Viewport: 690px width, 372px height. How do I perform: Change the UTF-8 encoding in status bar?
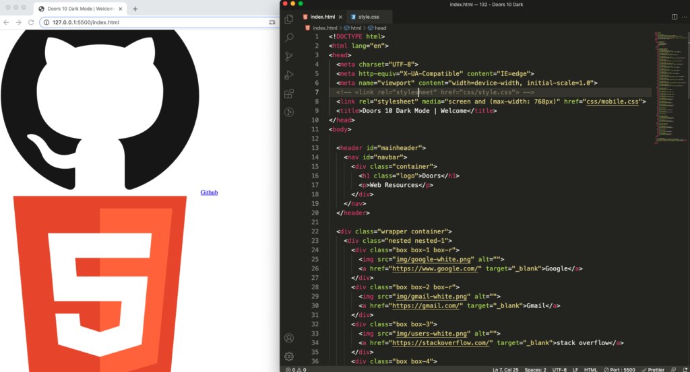(559, 369)
